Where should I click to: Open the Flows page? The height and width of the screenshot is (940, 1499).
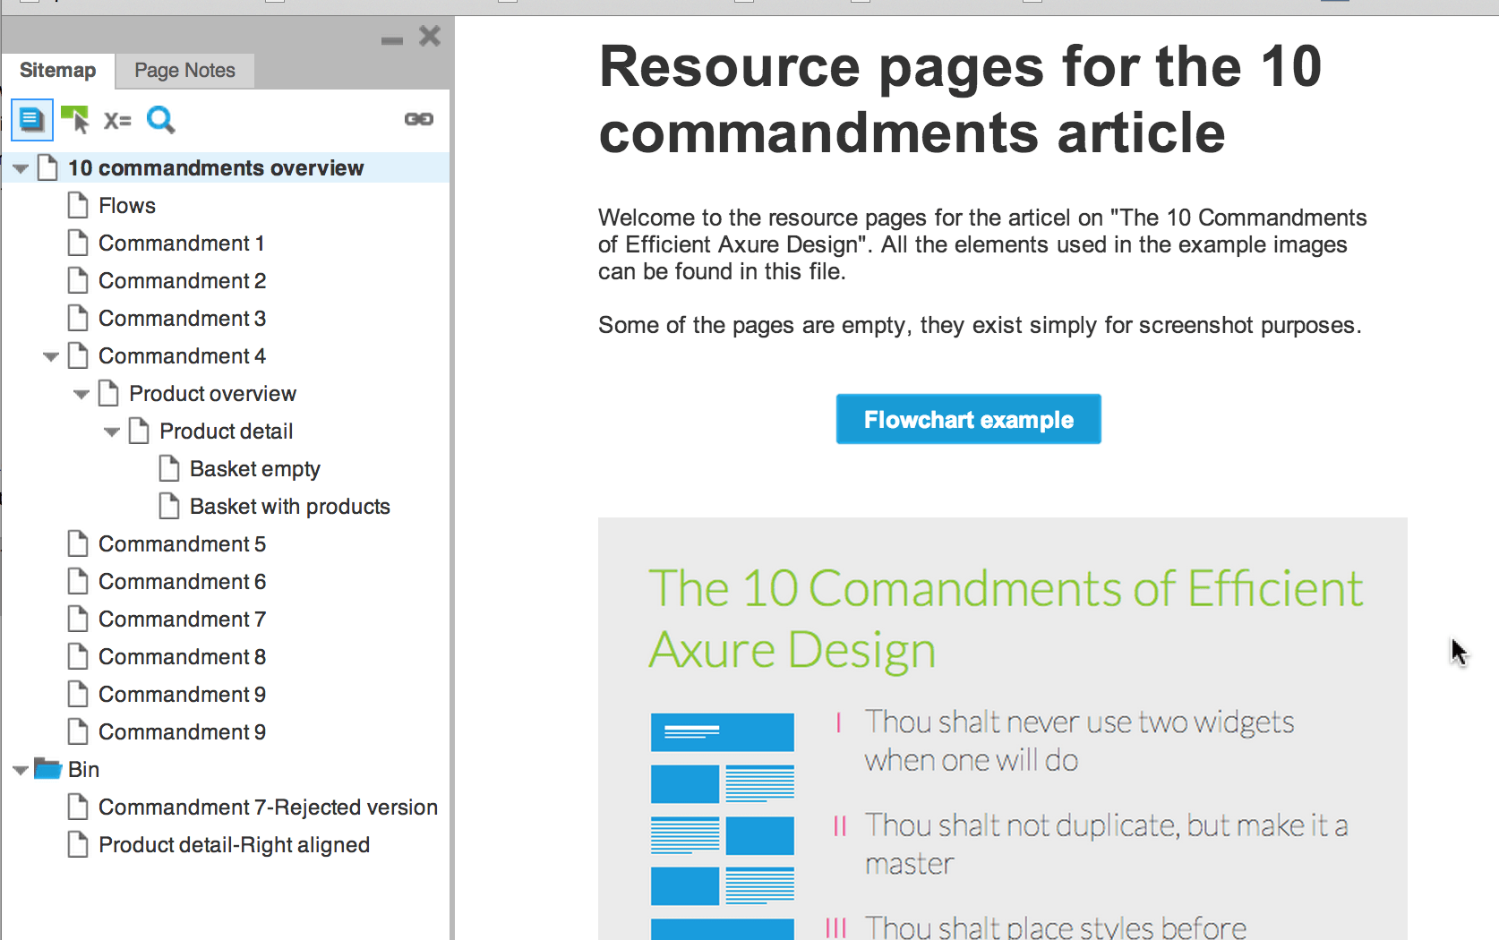click(x=127, y=206)
